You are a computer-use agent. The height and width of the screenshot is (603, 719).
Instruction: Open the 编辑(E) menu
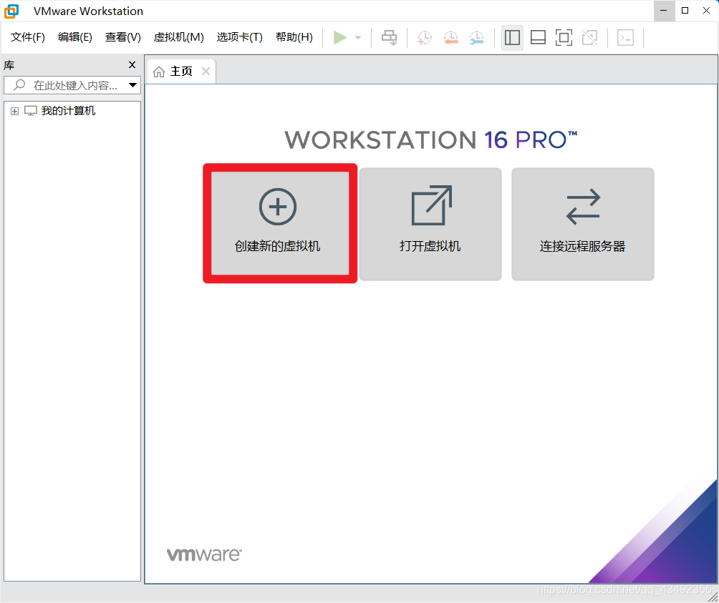point(74,37)
